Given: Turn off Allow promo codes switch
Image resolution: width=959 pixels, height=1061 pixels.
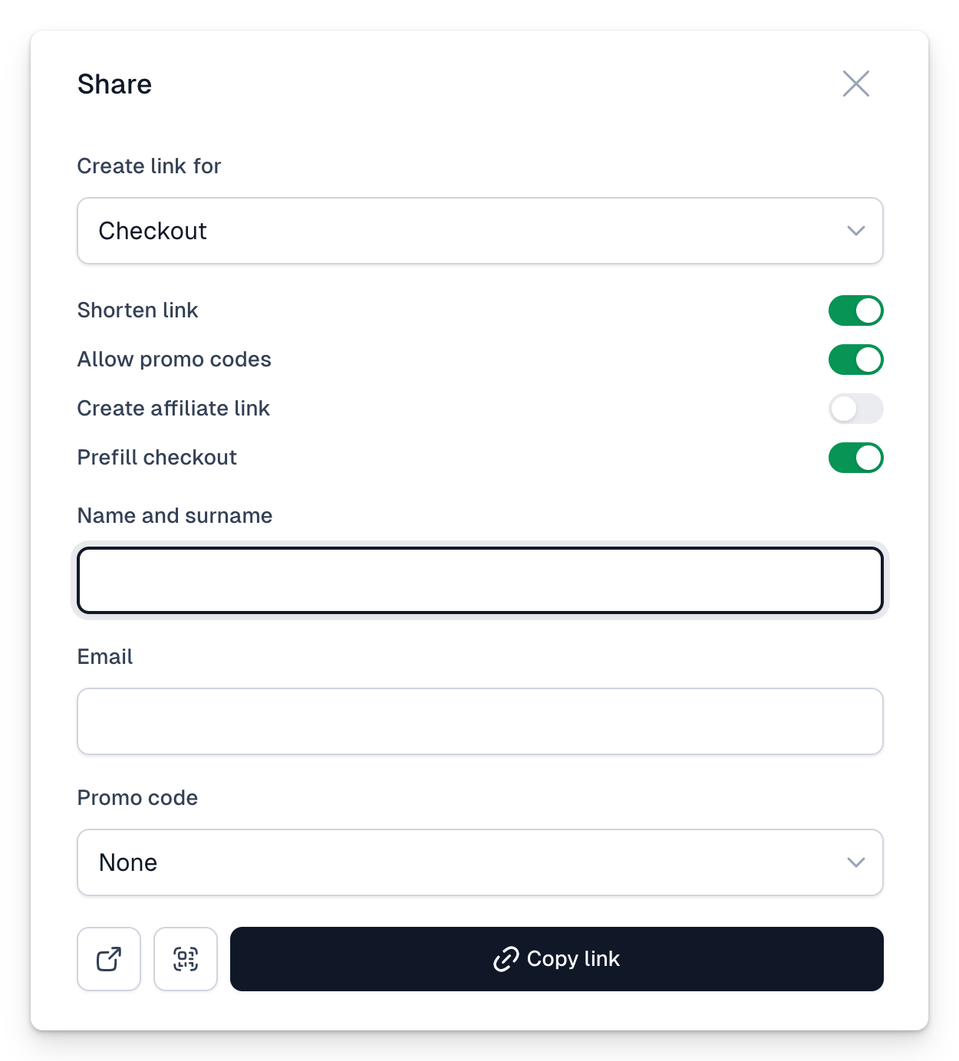Looking at the screenshot, I should [x=856, y=360].
